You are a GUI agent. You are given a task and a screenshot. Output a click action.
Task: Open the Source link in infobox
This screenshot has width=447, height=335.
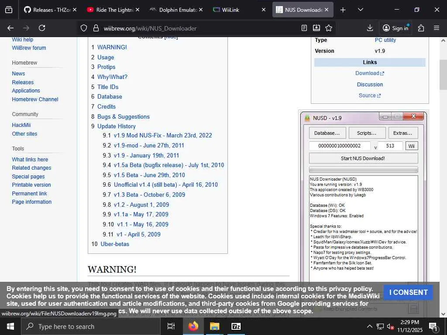click(369, 96)
